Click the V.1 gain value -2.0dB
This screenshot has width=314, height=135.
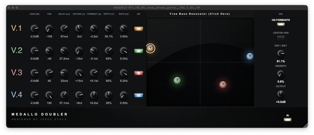pyautogui.click(x=34, y=37)
